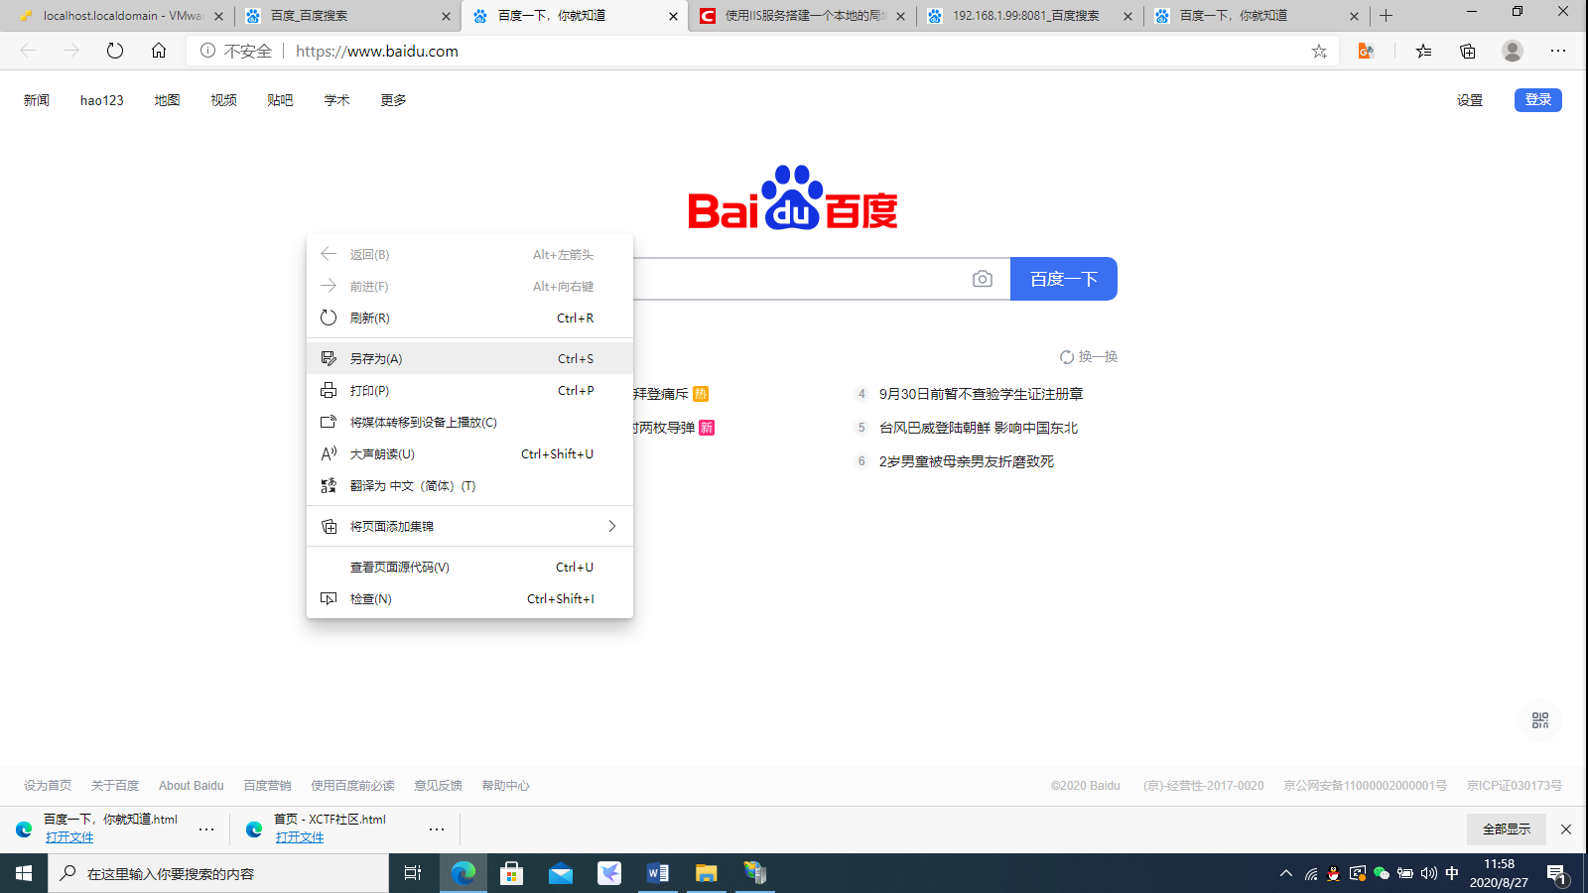The height and width of the screenshot is (893, 1588).
Task: Open the notification center icon
Action: pyautogui.click(x=1557, y=874)
